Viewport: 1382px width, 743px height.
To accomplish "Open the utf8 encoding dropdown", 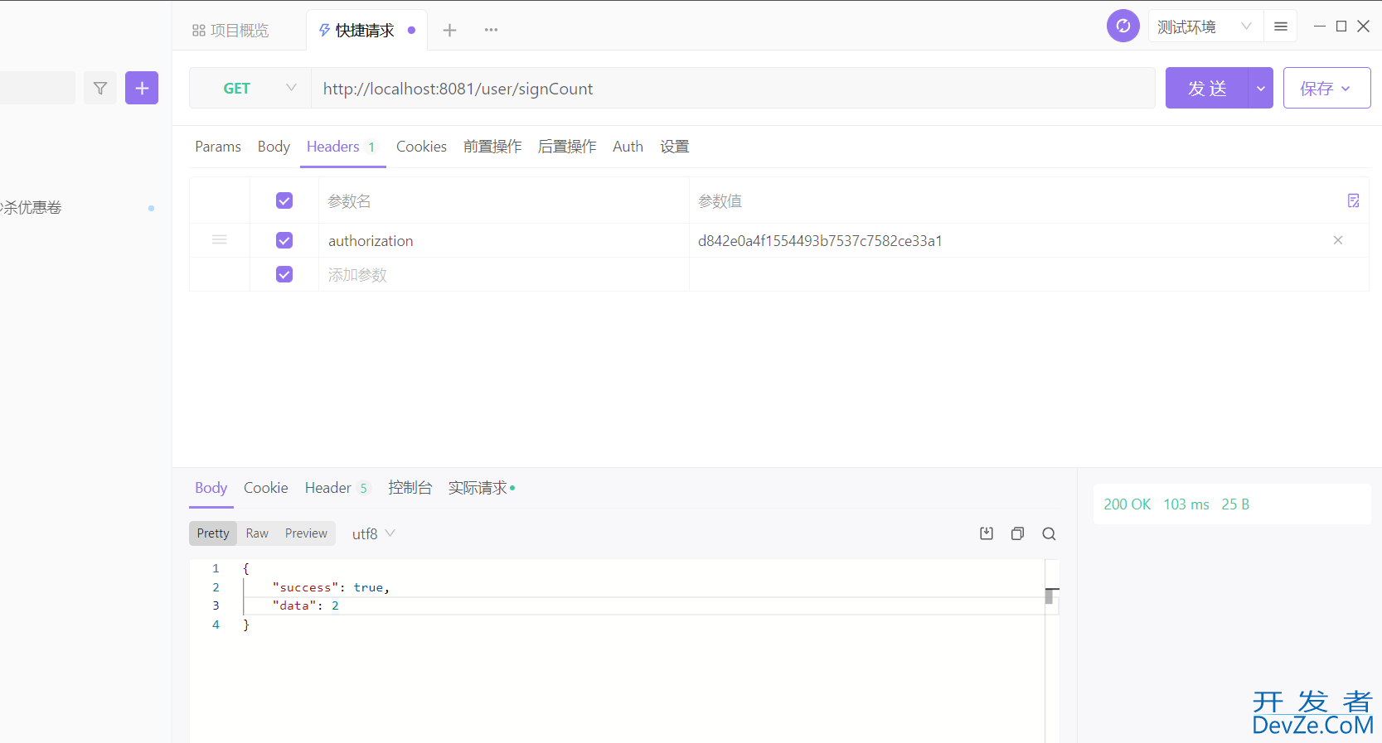I will 373,533.
